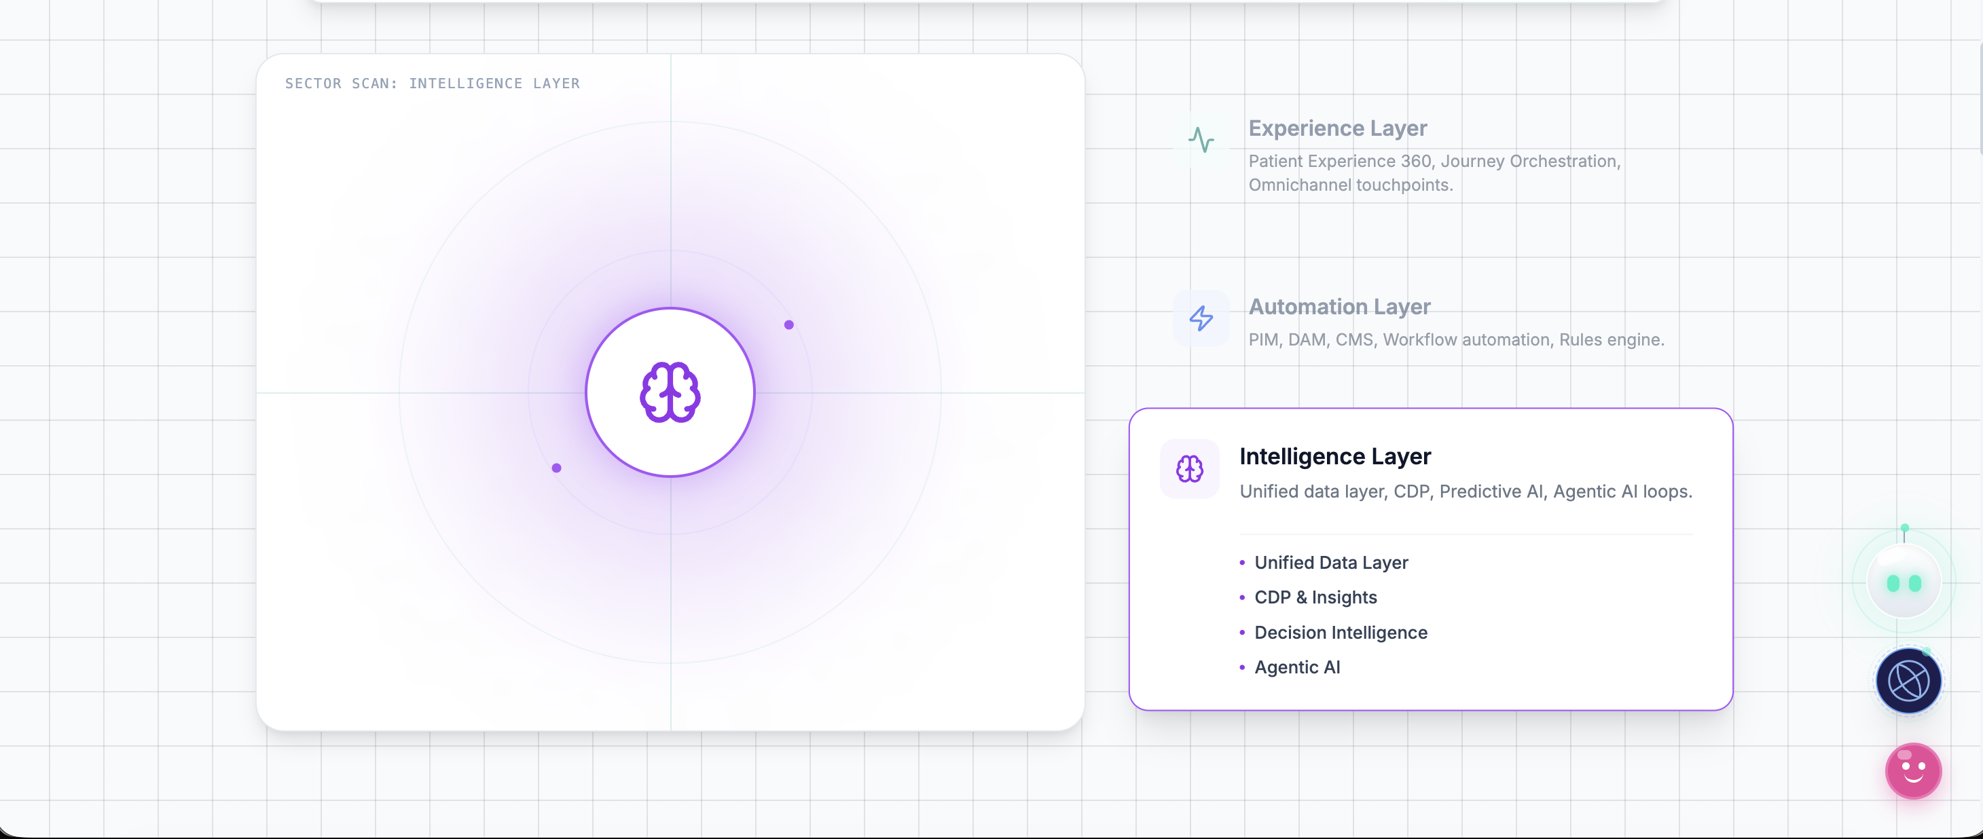The image size is (1983, 839).
Task: Click Intelligence Layer description text
Action: [1465, 492]
